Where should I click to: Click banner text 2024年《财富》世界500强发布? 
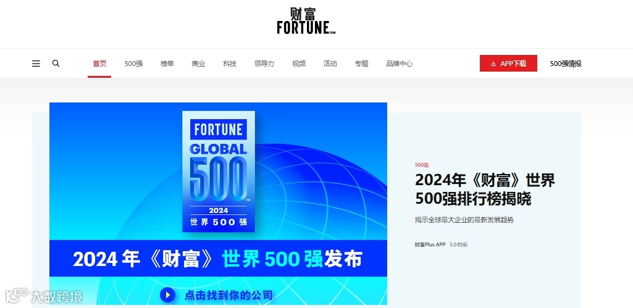217,259
